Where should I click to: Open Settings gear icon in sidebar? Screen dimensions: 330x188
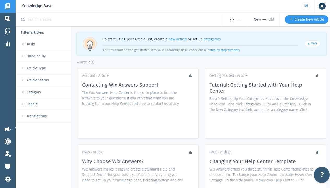(x=8, y=179)
